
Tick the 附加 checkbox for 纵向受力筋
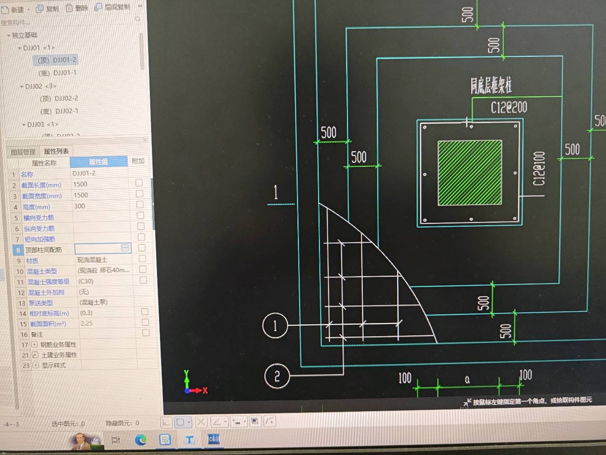[141, 226]
